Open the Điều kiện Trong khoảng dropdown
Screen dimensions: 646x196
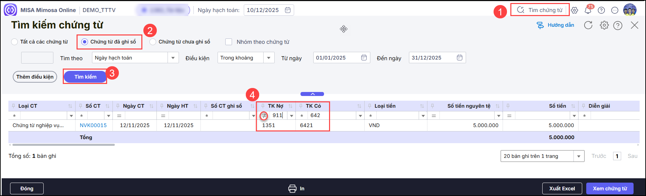click(x=269, y=58)
